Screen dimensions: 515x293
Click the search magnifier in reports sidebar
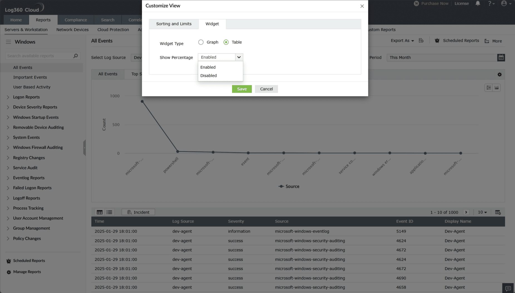tap(75, 56)
